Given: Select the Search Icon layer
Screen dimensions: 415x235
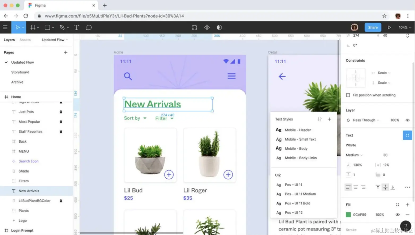Looking at the screenshot, I should coord(28,161).
